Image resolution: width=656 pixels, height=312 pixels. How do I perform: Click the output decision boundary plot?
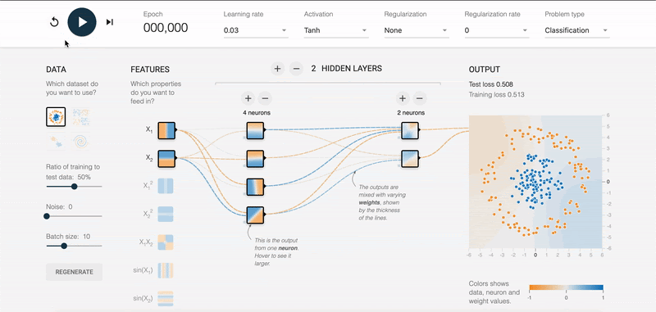(535, 182)
